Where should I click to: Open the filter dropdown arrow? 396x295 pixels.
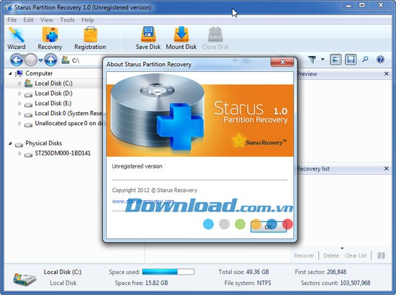tap(323, 60)
